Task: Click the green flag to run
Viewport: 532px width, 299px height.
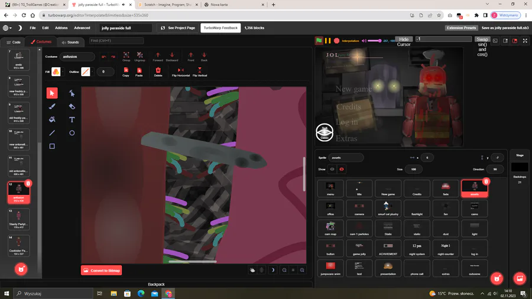Action: click(x=319, y=41)
